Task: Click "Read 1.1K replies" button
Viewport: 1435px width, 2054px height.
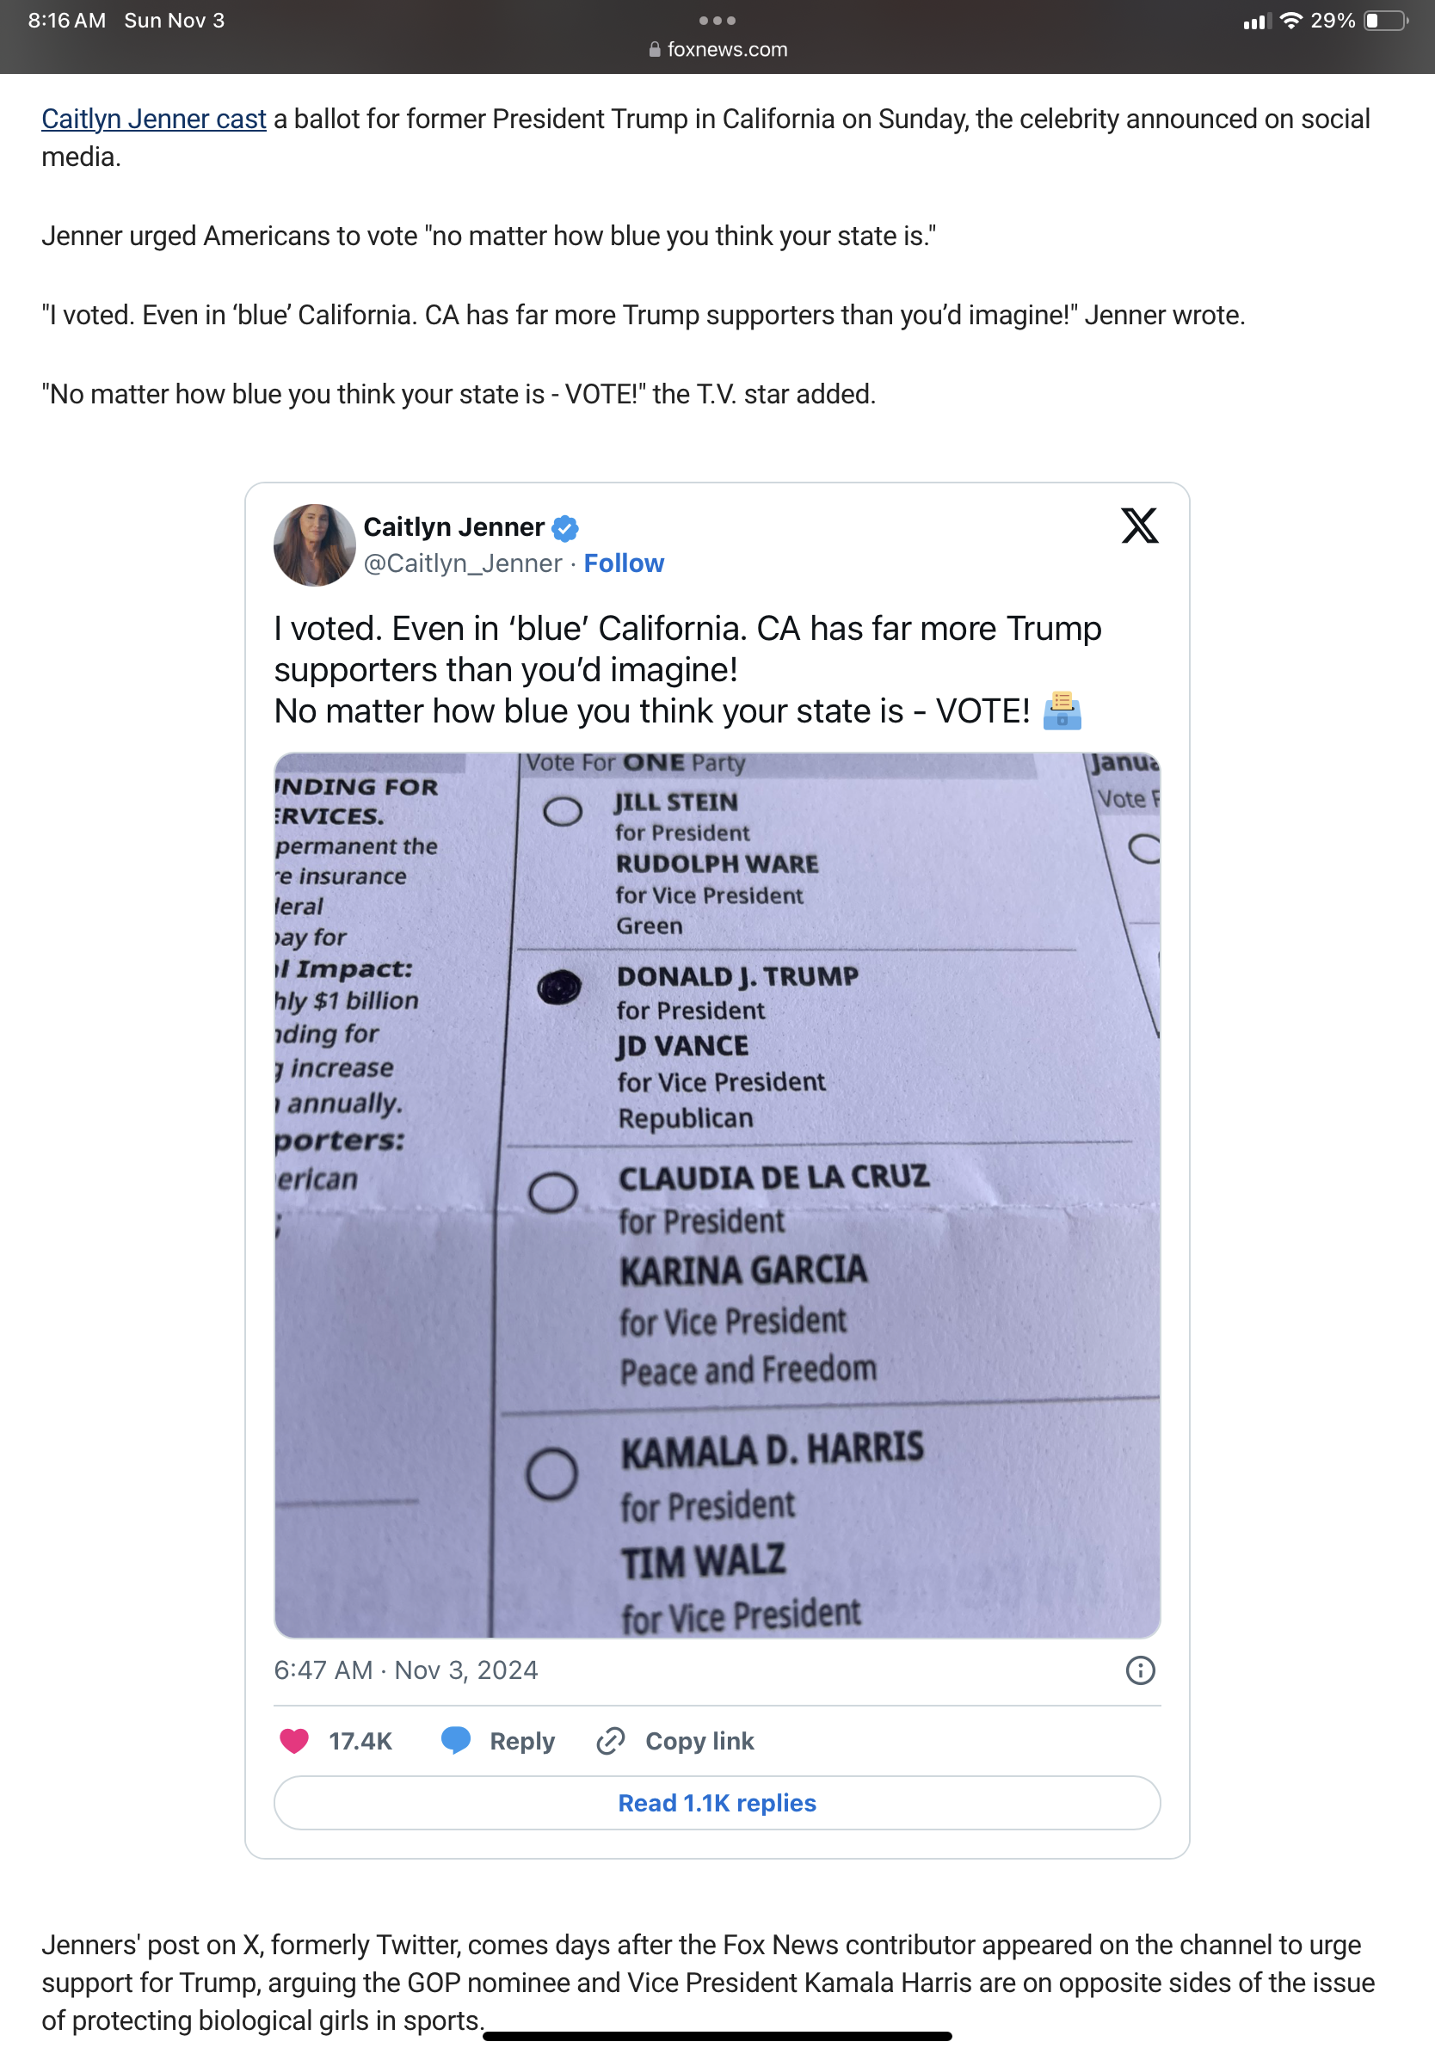Action: click(717, 1803)
